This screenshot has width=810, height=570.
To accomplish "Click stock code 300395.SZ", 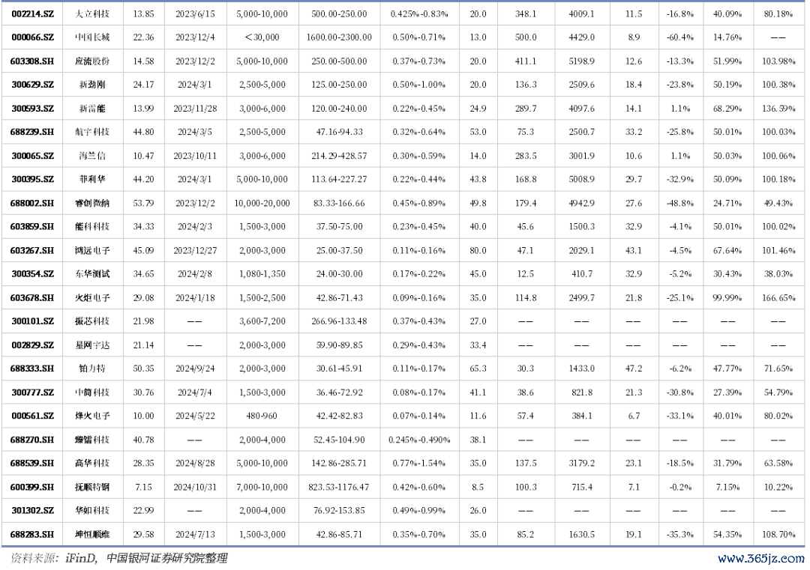I will click(x=32, y=180).
